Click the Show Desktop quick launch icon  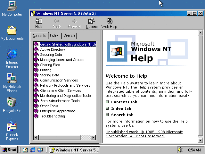25,150
